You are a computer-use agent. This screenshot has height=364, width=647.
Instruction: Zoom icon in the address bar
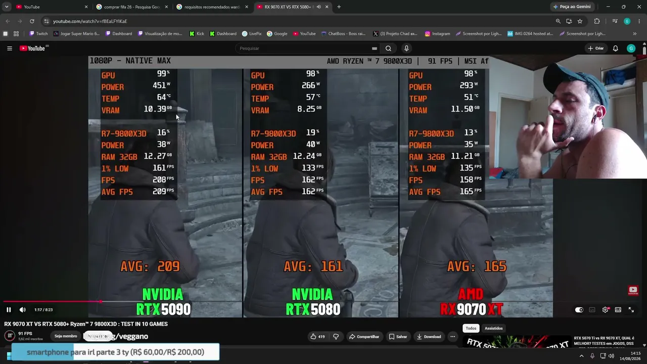click(558, 21)
